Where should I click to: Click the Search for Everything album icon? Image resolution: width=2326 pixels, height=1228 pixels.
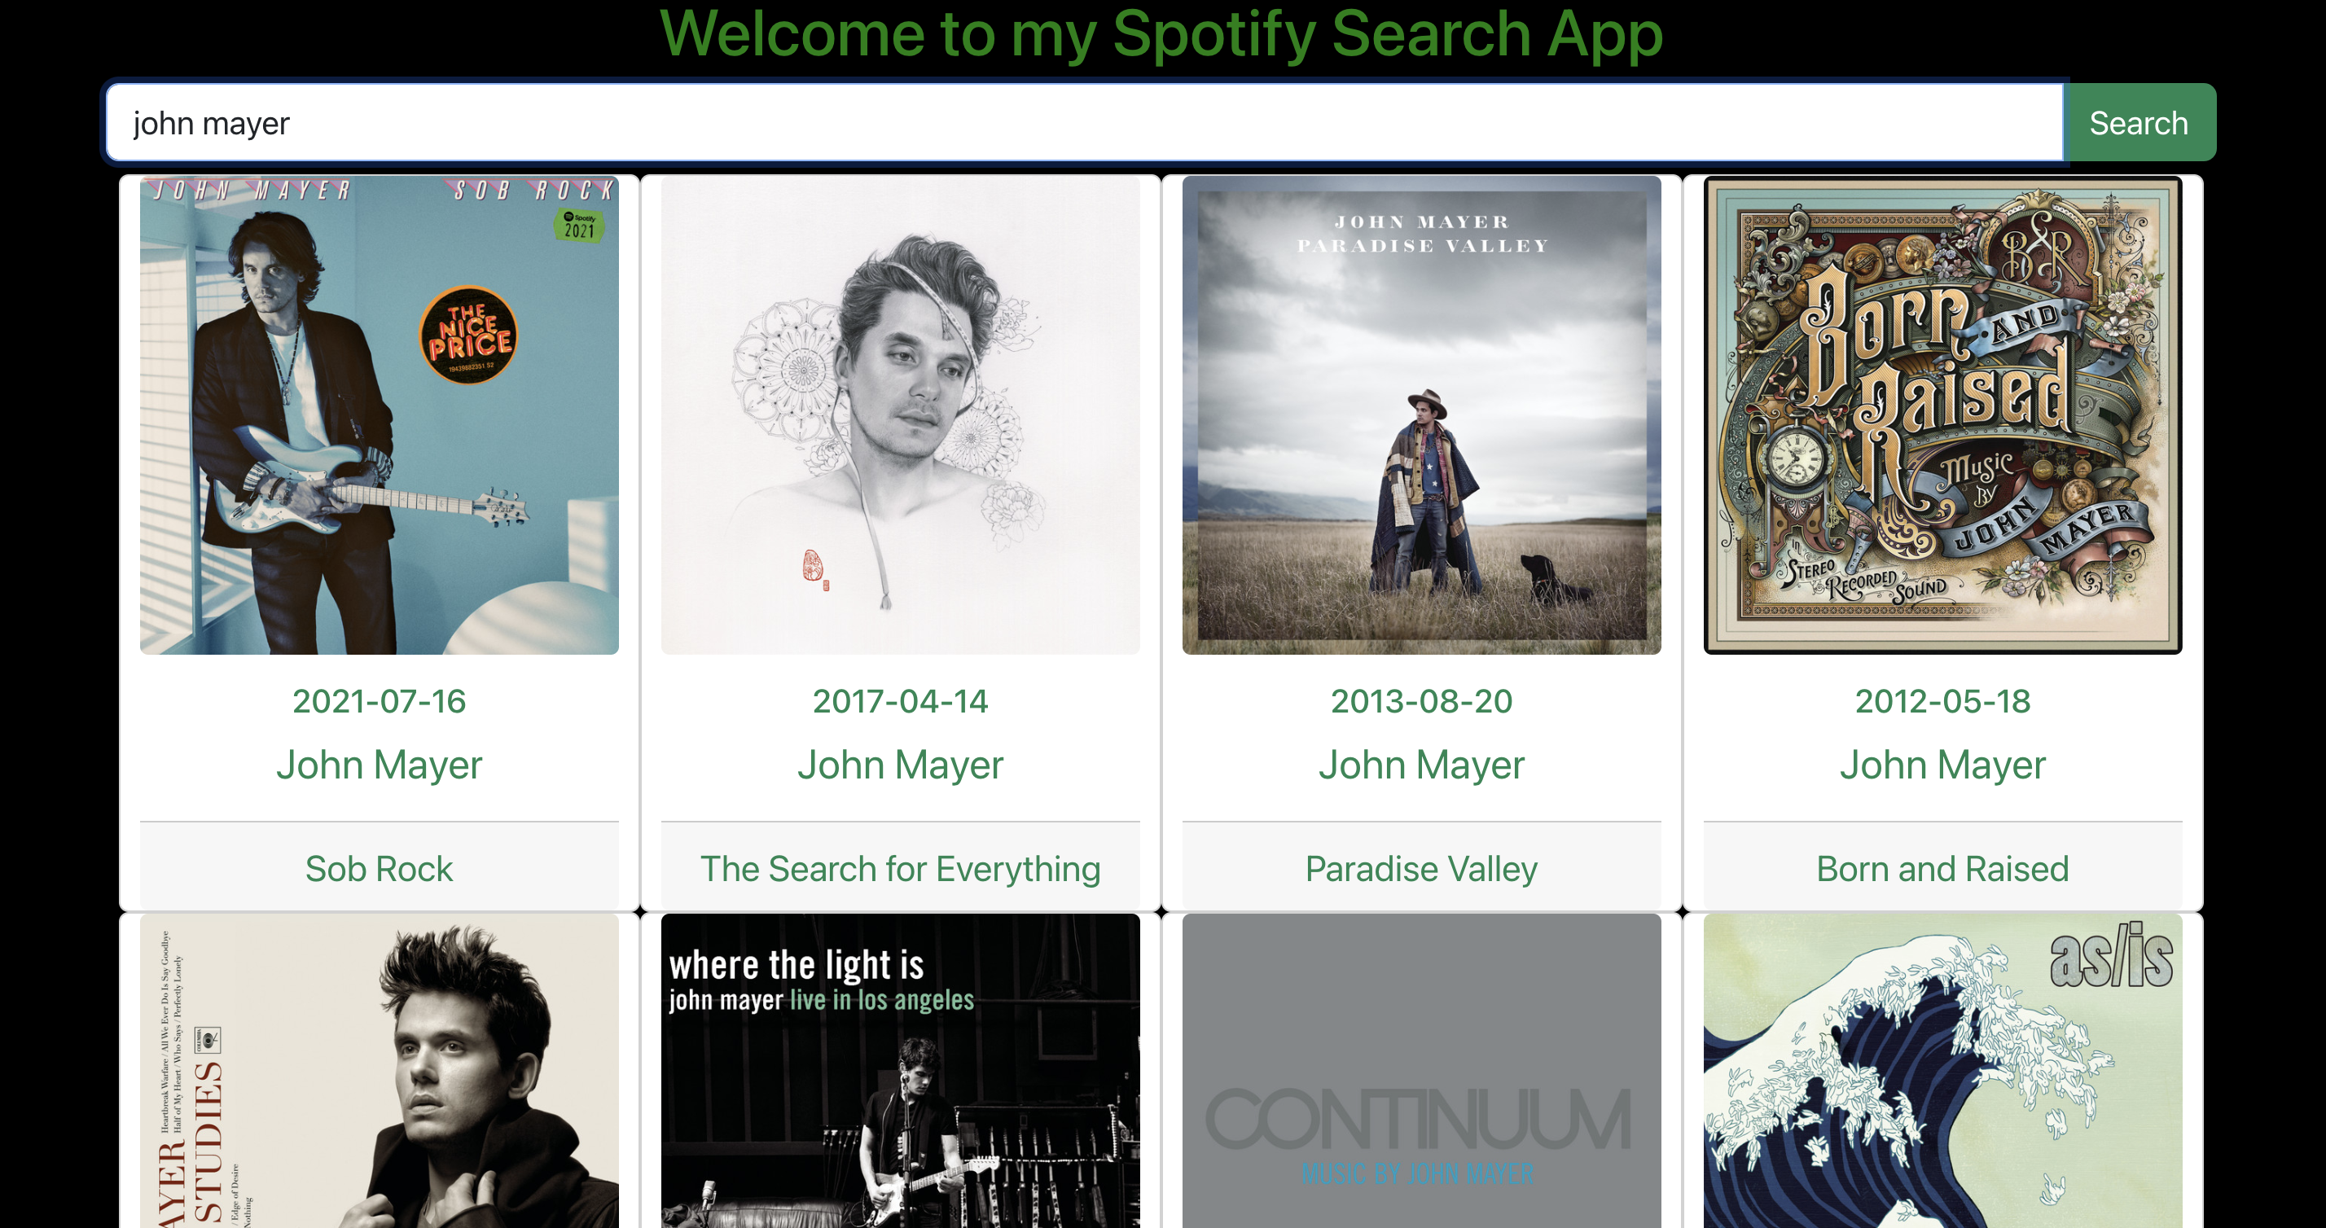[x=900, y=415]
